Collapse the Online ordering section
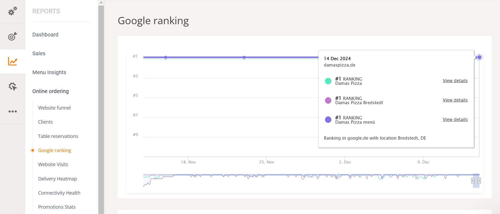Image resolution: width=500 pixels, height=214 pixels. (50, 91)
